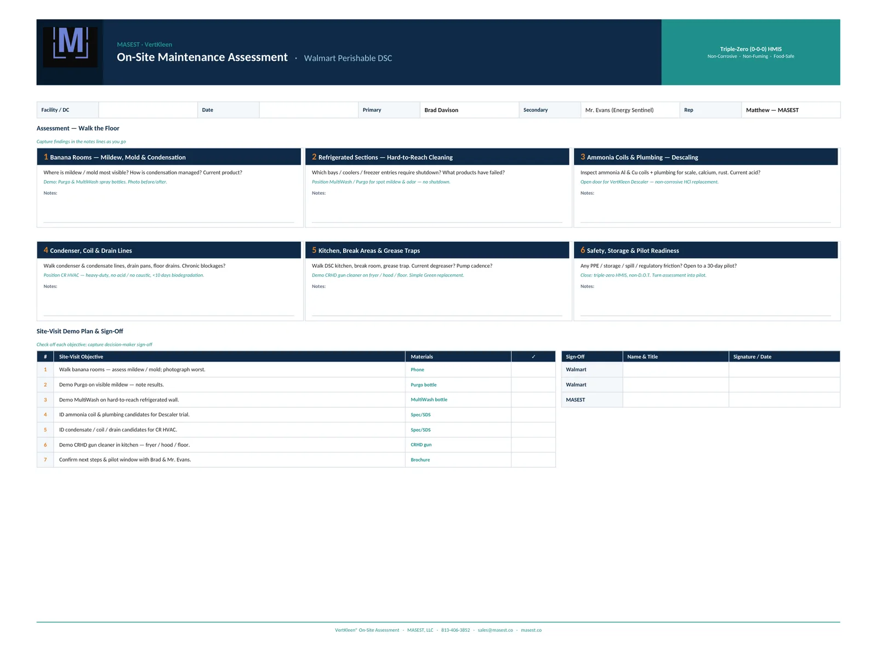Click the Walmart Perishable DSC subtitle
The image size is (877, 658).
point(348,58)
